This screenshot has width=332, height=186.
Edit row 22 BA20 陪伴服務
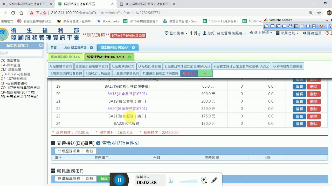(x=299, y=109)
